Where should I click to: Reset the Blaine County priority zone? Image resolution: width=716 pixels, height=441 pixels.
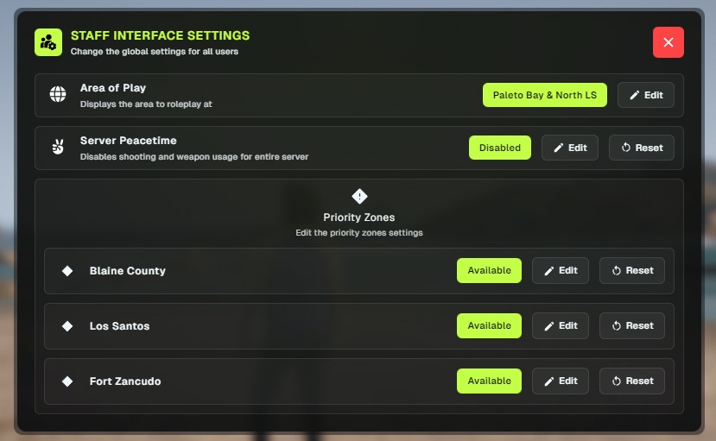[632, 270]
